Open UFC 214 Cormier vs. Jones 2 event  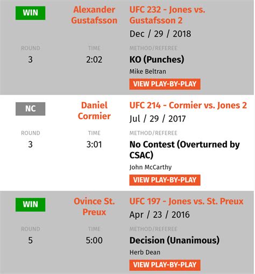[188, 105]
